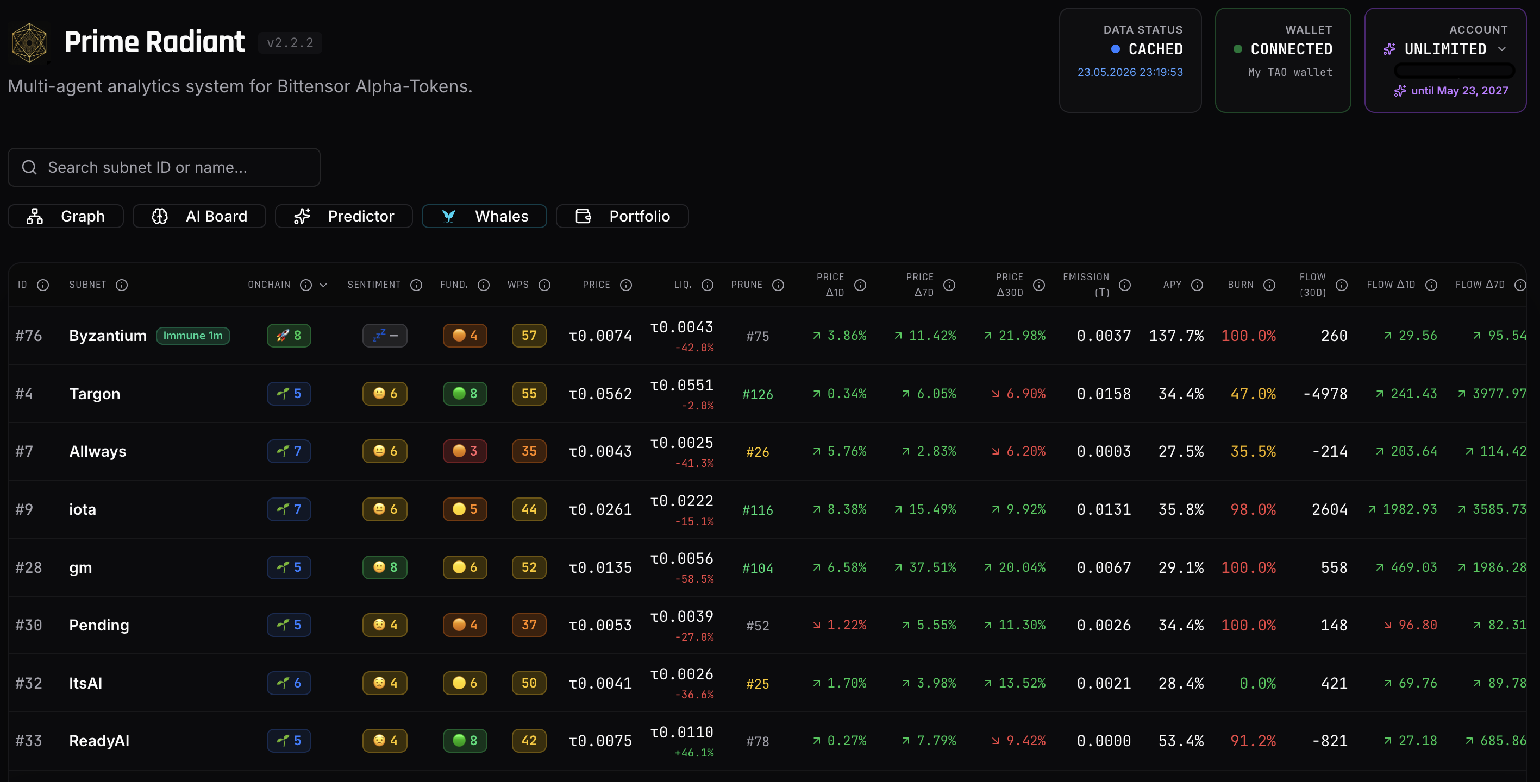This screenshot has height=782, width=1540.
Task: Click the version tag v2.2.2
Action: click(290, 43)
